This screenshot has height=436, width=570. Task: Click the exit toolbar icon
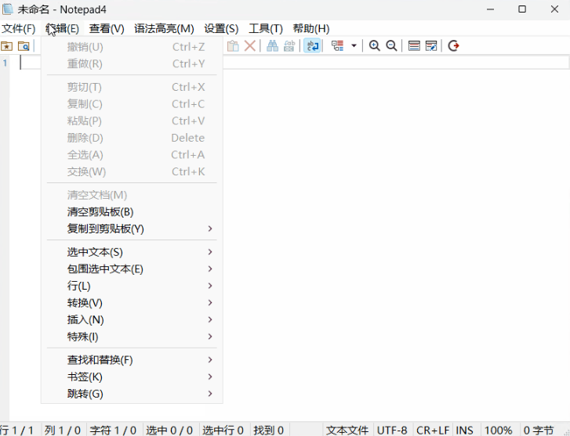454,45
